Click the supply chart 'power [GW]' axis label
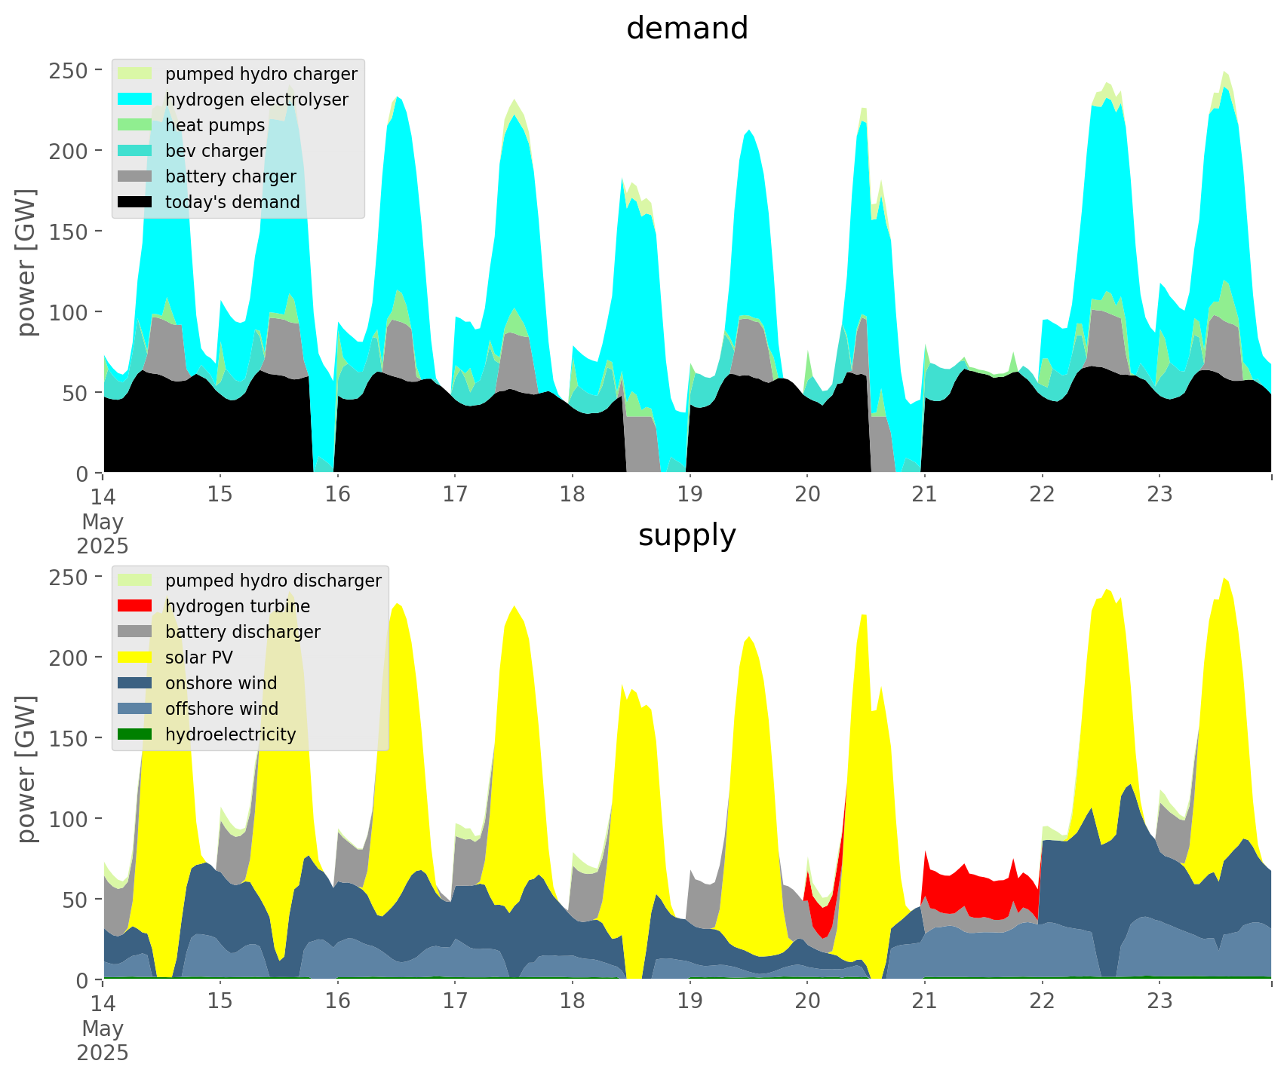 [26, 769]
